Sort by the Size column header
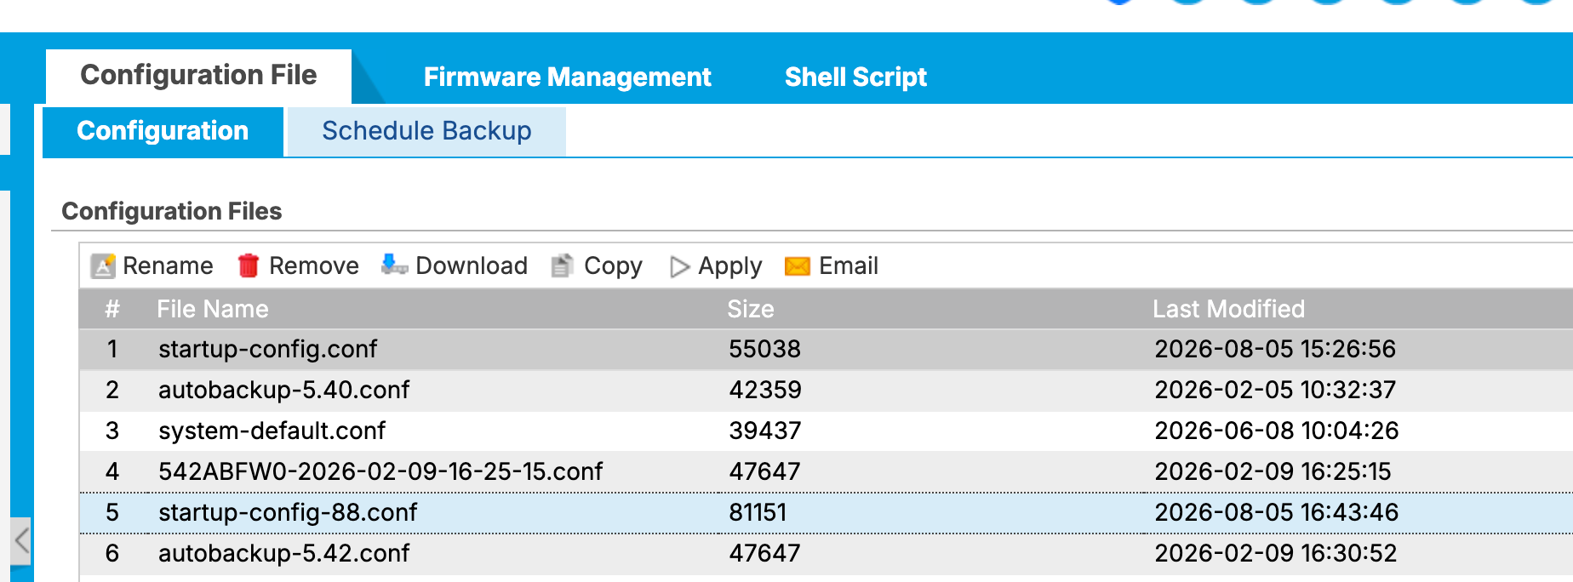 click(x=750, y=309)
